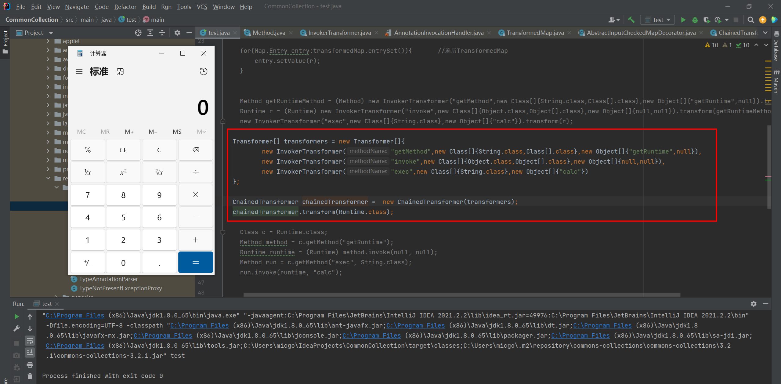This screenshot has width=781, height=384.
Task: Open Run panel wrench settings icon
Action: coord(17,328)
